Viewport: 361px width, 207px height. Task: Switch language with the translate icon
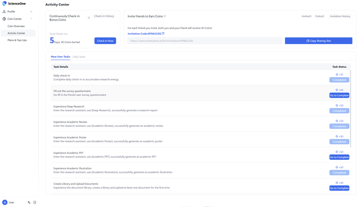click(x=29, y=202)
